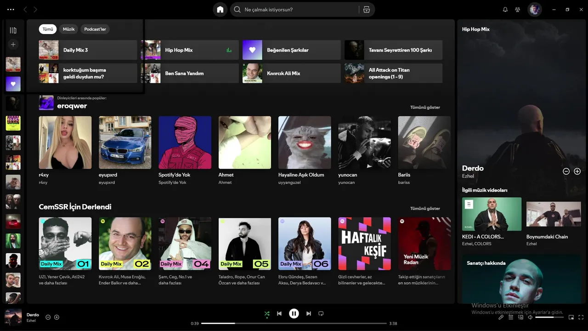Skip to the previous track
Viewport: 588px width, 331px height.
[279, 314]
